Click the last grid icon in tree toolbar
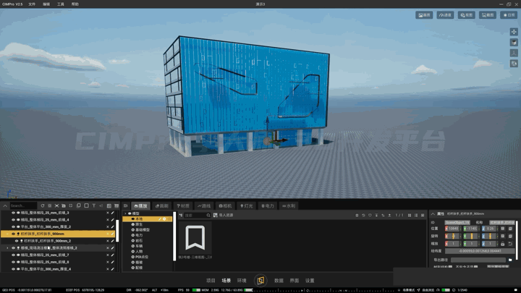Viewport: 521px width, 293px height. [117, 205]
